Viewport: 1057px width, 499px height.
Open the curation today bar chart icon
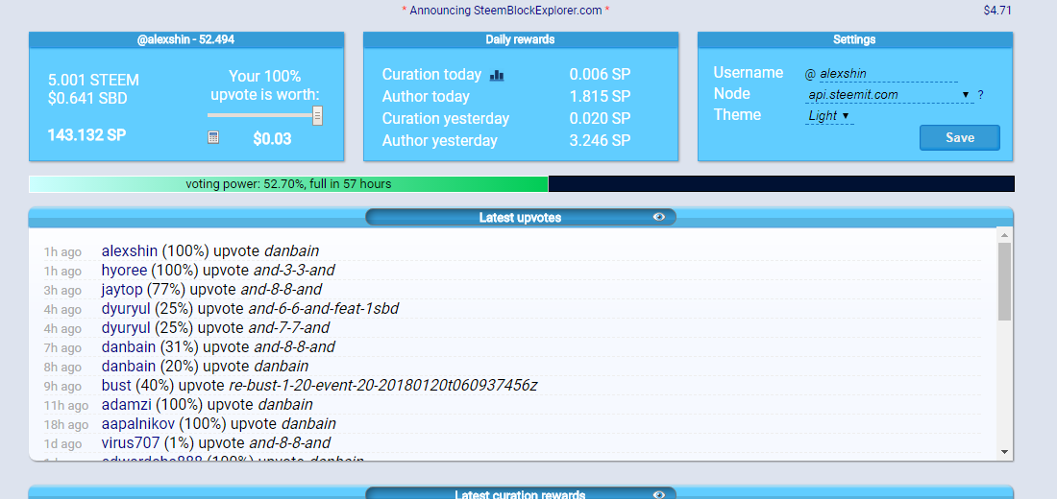coord(497,76)
